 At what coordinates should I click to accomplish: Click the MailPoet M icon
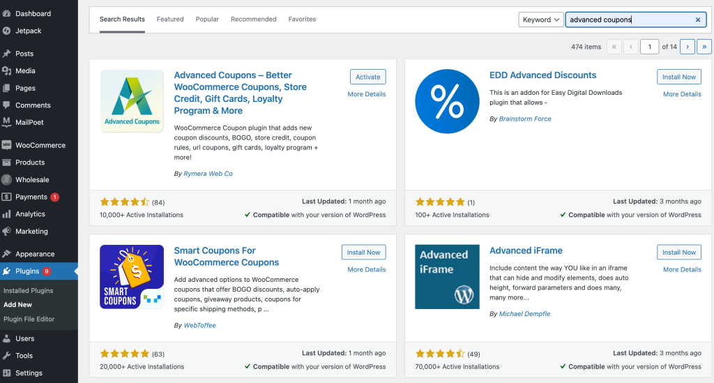click(x=6, y=122)
